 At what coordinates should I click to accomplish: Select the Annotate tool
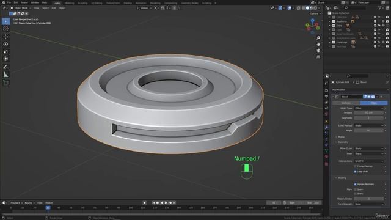[5, 67]
